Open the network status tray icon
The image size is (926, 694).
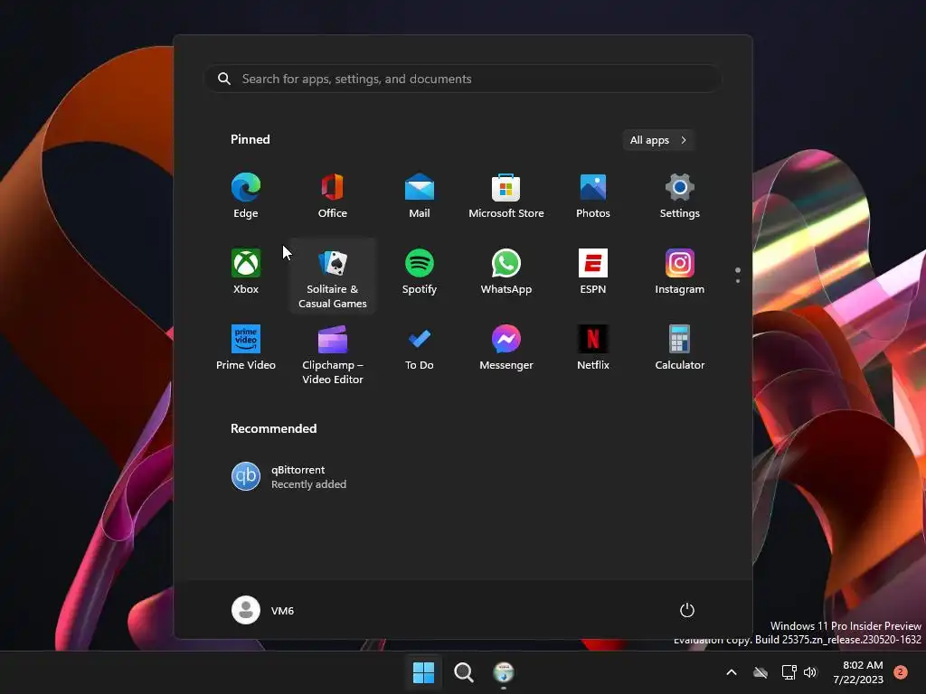[789, 672]
